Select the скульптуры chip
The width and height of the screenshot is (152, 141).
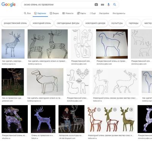coord(117,23)
